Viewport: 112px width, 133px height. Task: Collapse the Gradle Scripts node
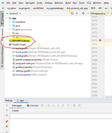[6, 44]
